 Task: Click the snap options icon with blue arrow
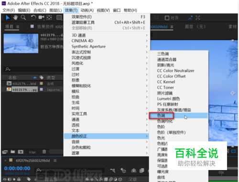tap(190, 18)
